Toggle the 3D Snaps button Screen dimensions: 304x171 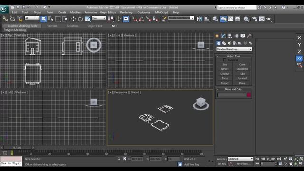tap(134, 19)
